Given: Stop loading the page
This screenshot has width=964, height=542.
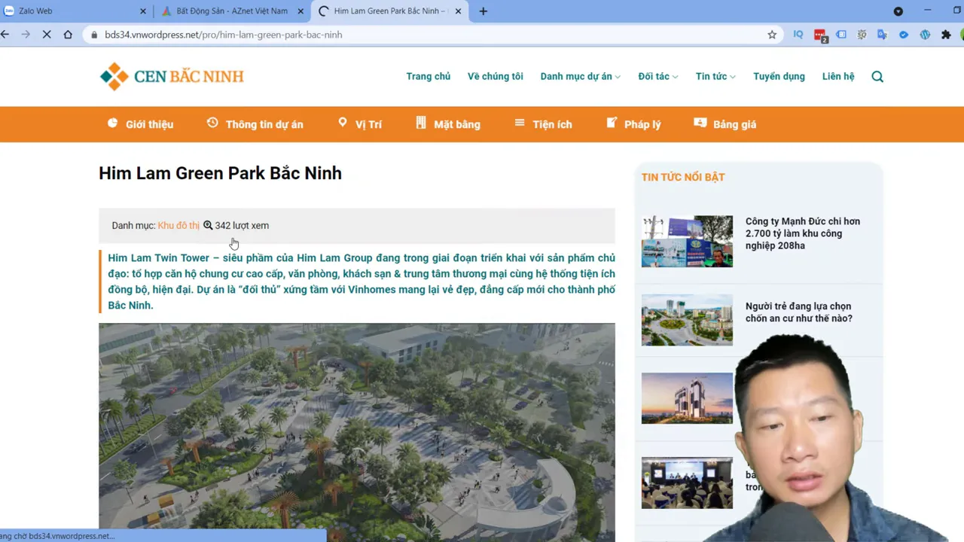Looking at the screenshot, I should coord(47,35).
